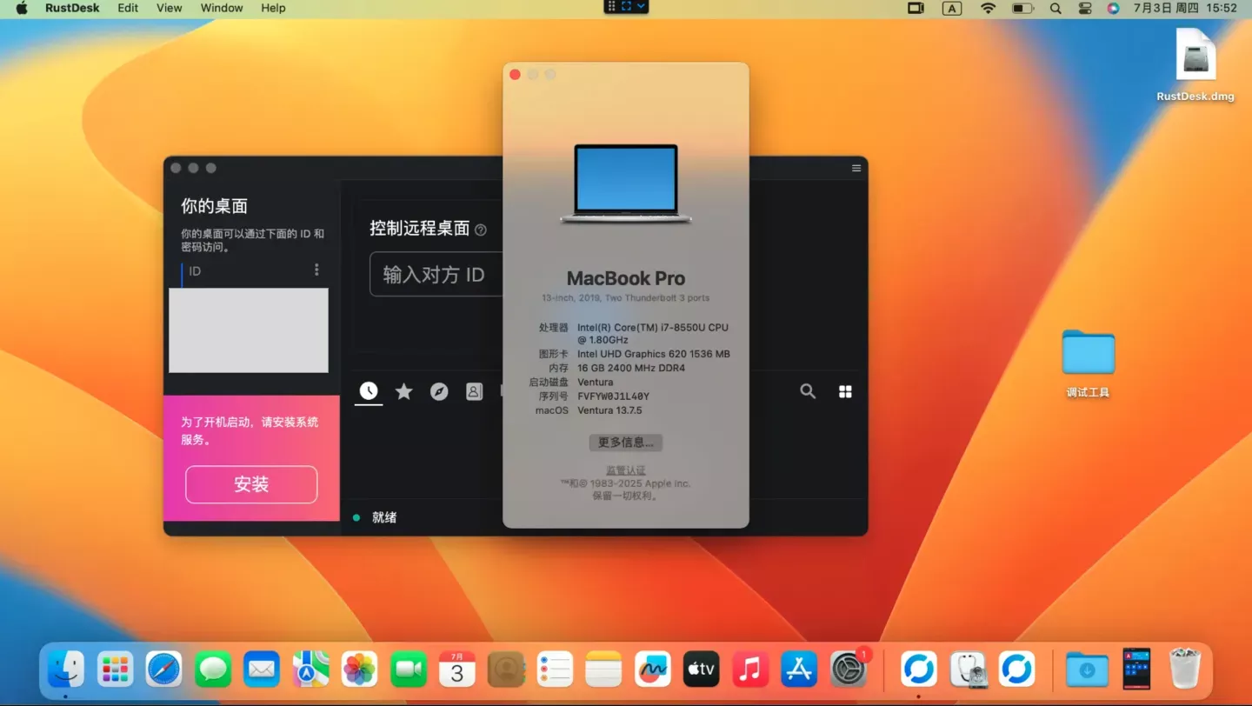1252x706 pixels.
Task: Click the serial number FVFYW0J1L40Y text
Action: pyautogui.click(x=613, y=396)
